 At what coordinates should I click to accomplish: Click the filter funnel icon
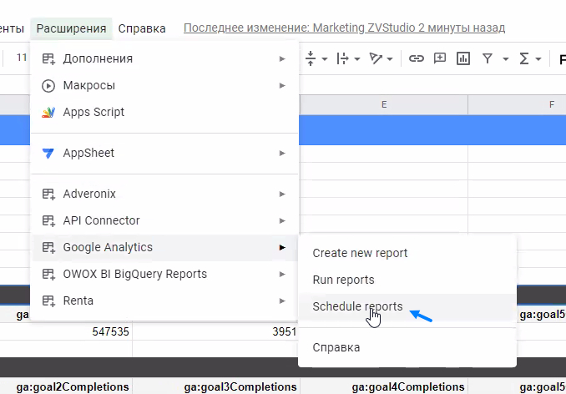487,58
